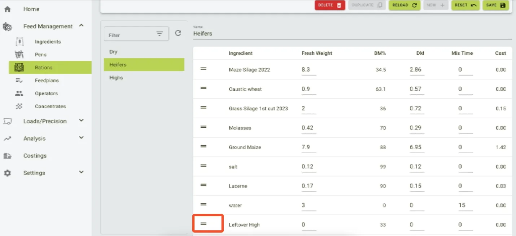Expand the Loads/Precision menu
Screen dimensions: 516x236
pyautogui.click(x=81, y=121)
